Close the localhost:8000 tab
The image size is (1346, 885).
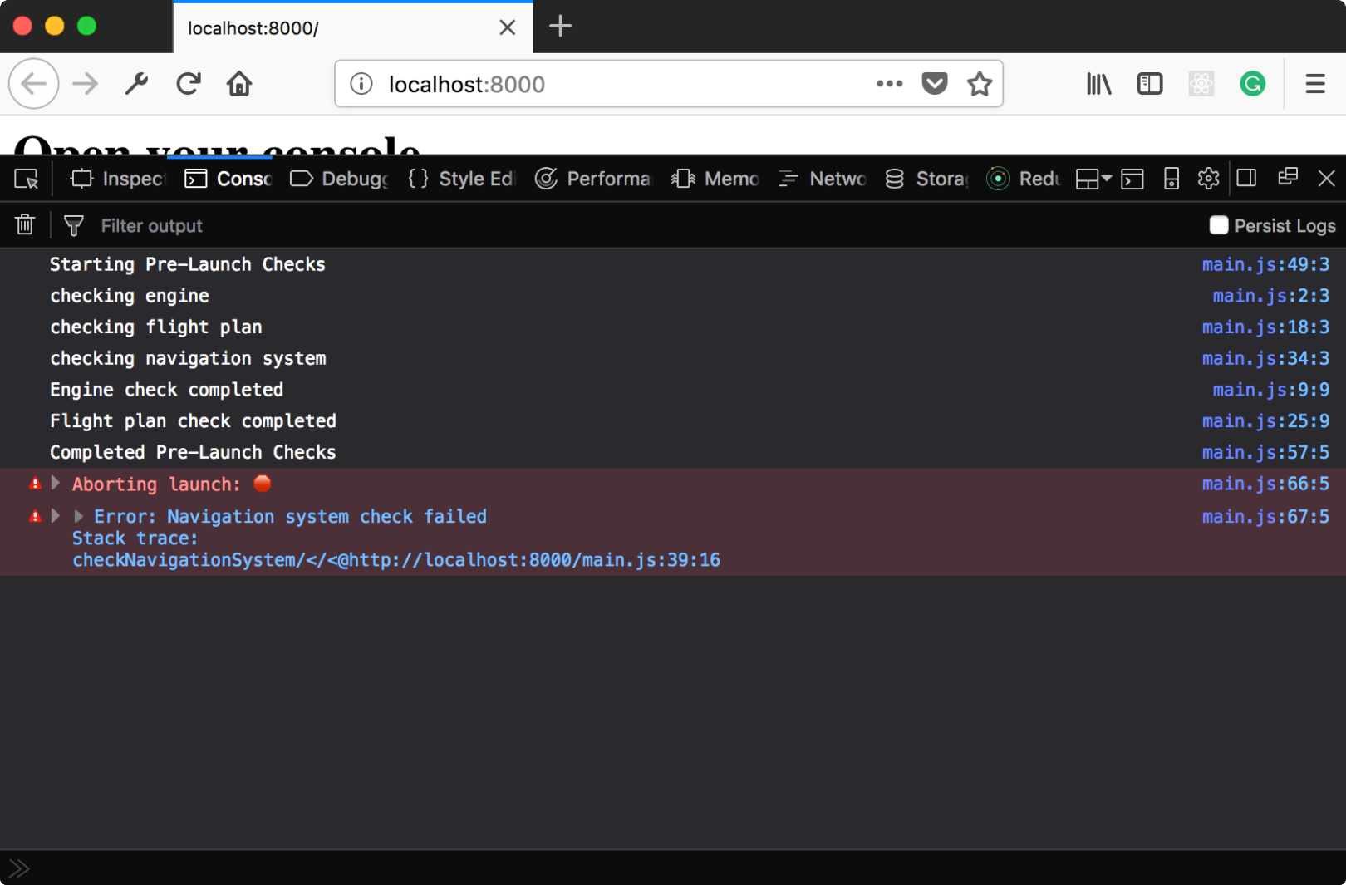[508, 27]
